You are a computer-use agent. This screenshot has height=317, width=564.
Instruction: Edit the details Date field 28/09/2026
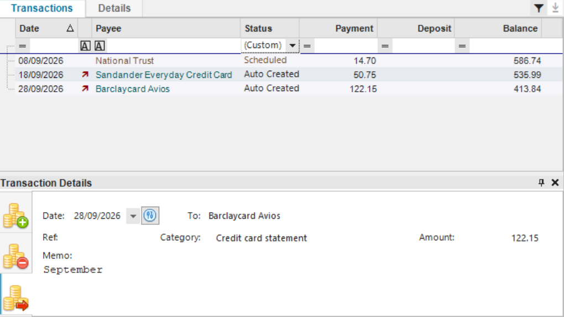tap(97, 215)
